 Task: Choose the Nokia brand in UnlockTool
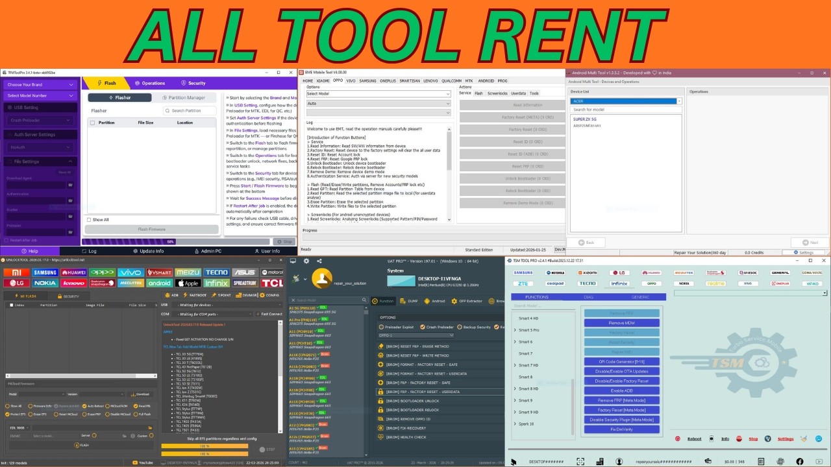pyautogui.click(x=45, y=283)
